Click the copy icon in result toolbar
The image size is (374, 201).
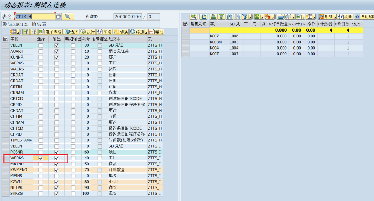[203, 17]
